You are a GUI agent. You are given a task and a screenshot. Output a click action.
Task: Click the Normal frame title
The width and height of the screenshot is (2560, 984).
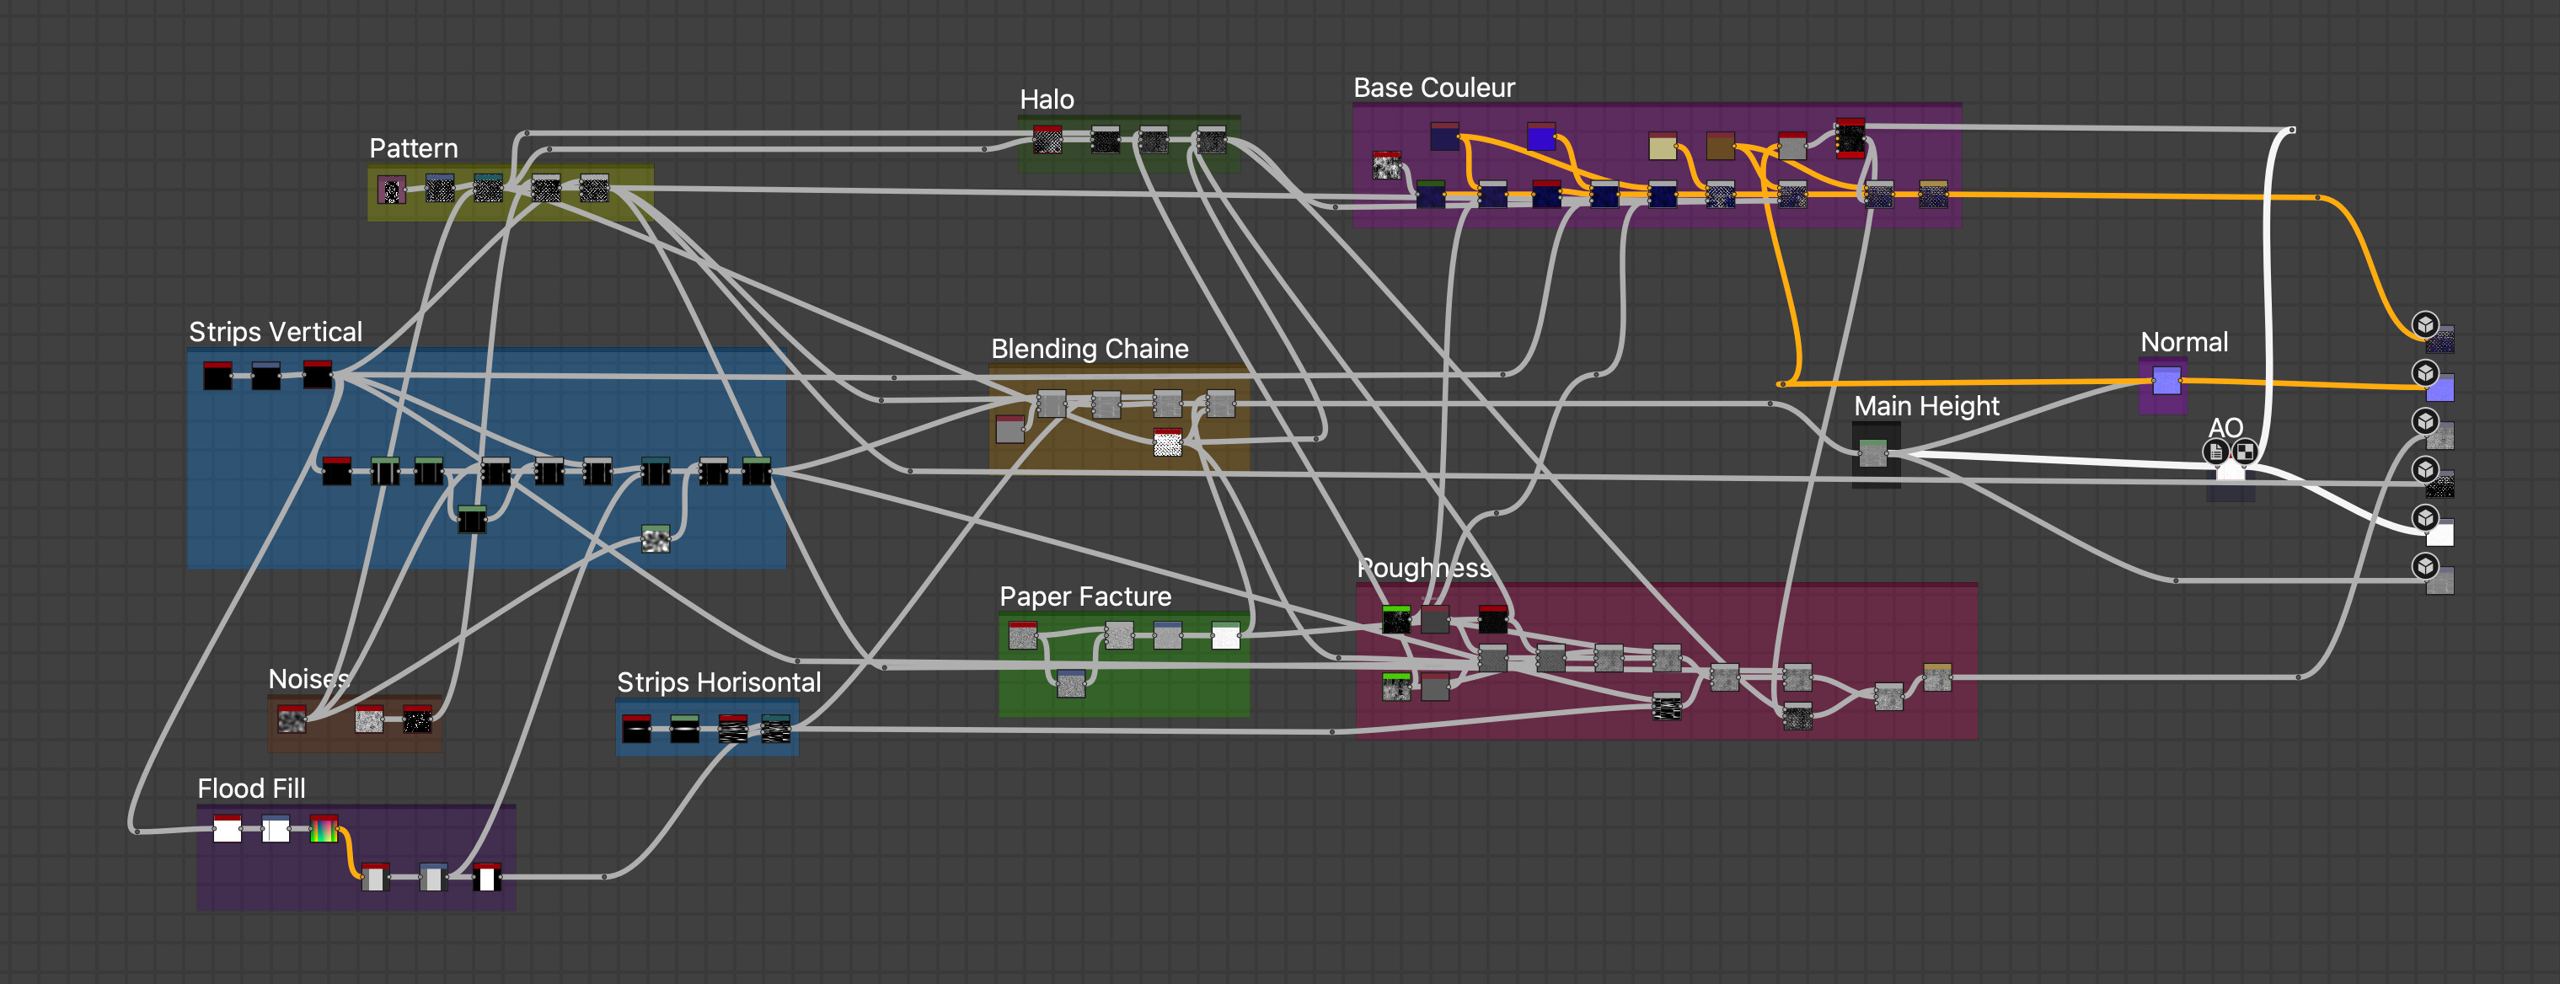(2183, 342)
